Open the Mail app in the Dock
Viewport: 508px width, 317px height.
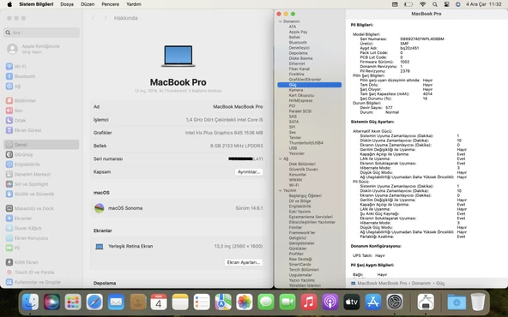(x=116, y=302)
